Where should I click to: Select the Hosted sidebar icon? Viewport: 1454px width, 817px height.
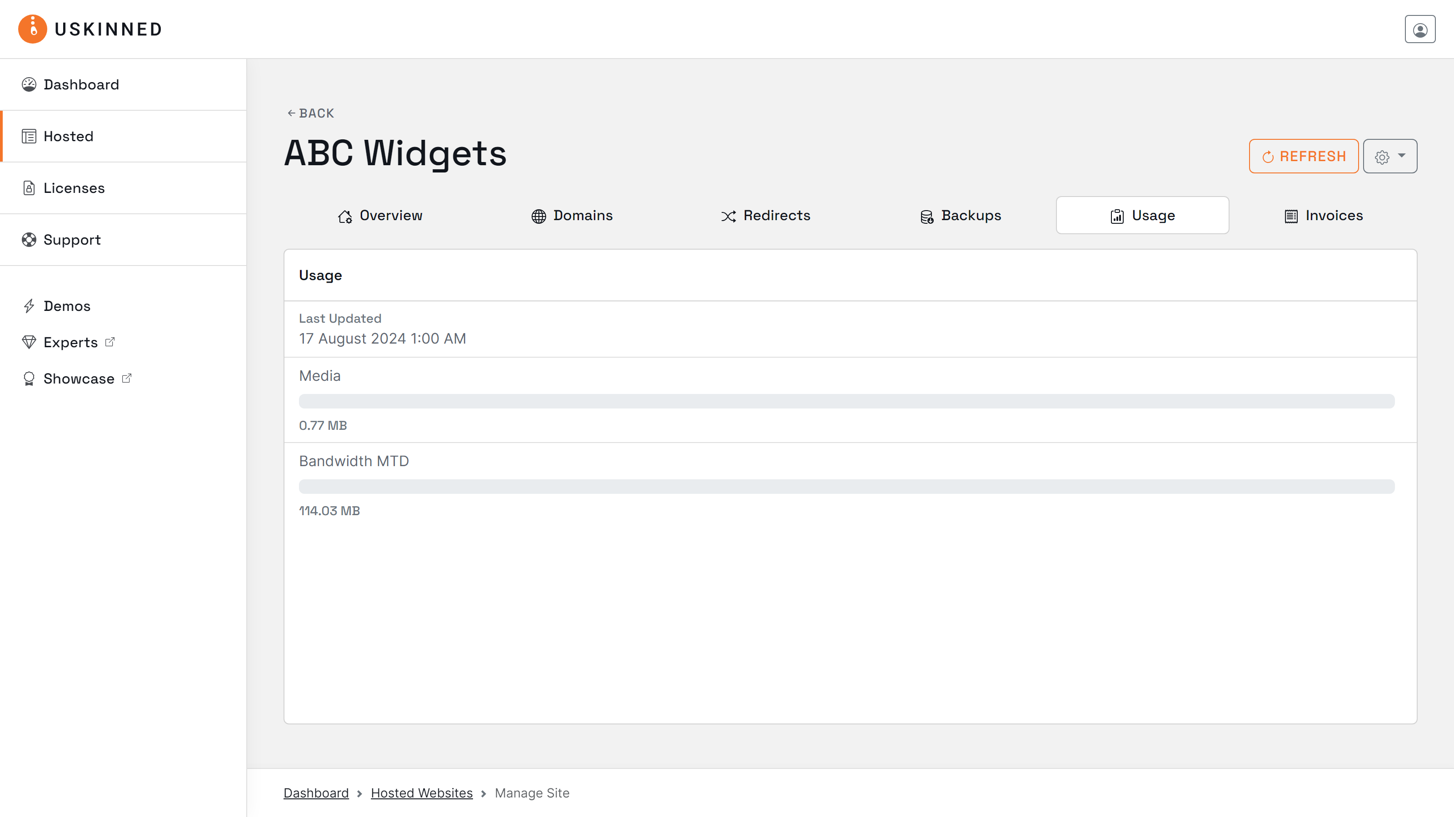pos(30,136)
